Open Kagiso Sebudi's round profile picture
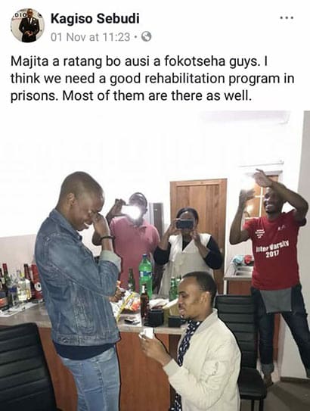The image size is (310, 411). coord(27,26)
